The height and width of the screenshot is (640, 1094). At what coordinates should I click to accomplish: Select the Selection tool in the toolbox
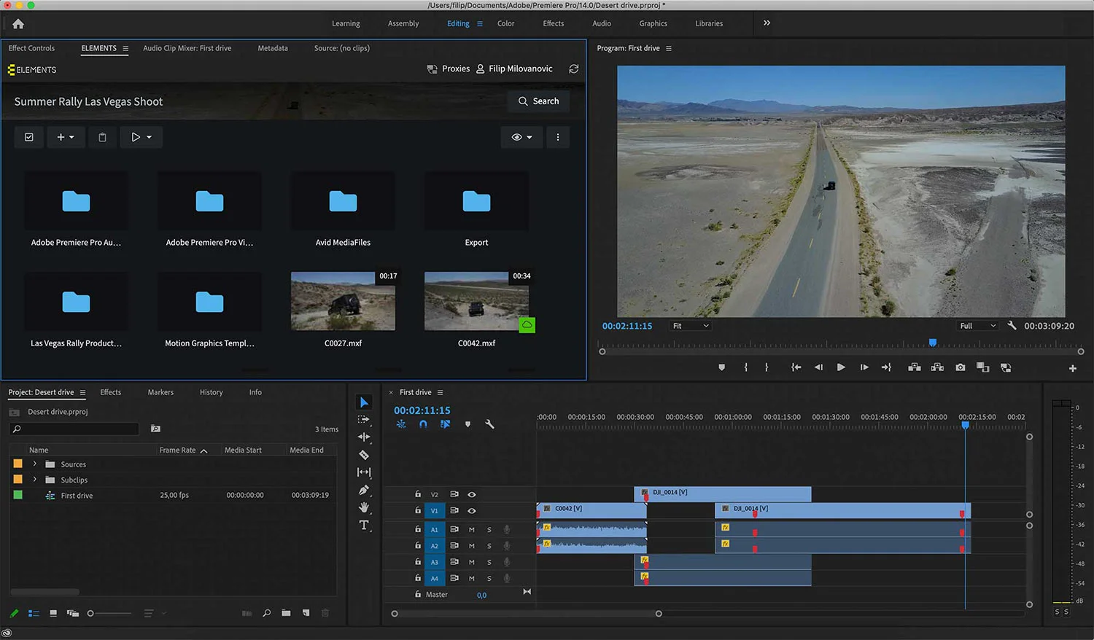click(x=364, y=402)
